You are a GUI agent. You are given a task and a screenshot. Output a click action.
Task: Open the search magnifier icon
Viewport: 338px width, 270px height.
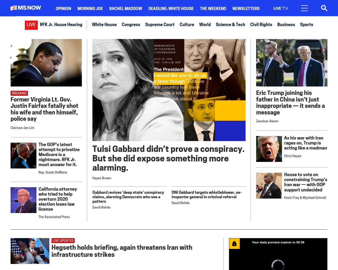coord(324,8)
